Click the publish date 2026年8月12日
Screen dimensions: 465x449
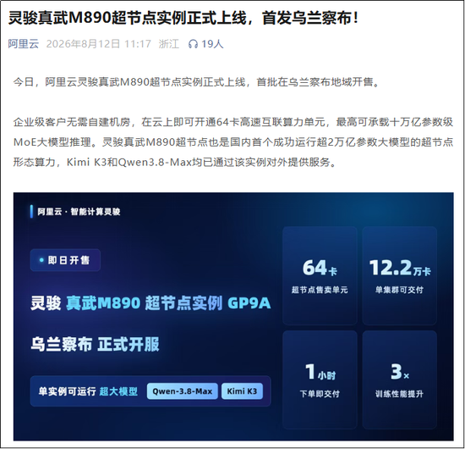[x=83, y=44]
